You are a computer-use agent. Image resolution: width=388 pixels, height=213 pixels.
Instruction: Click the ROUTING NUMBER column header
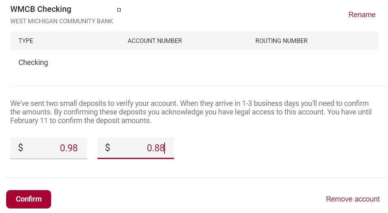[281, 41]
